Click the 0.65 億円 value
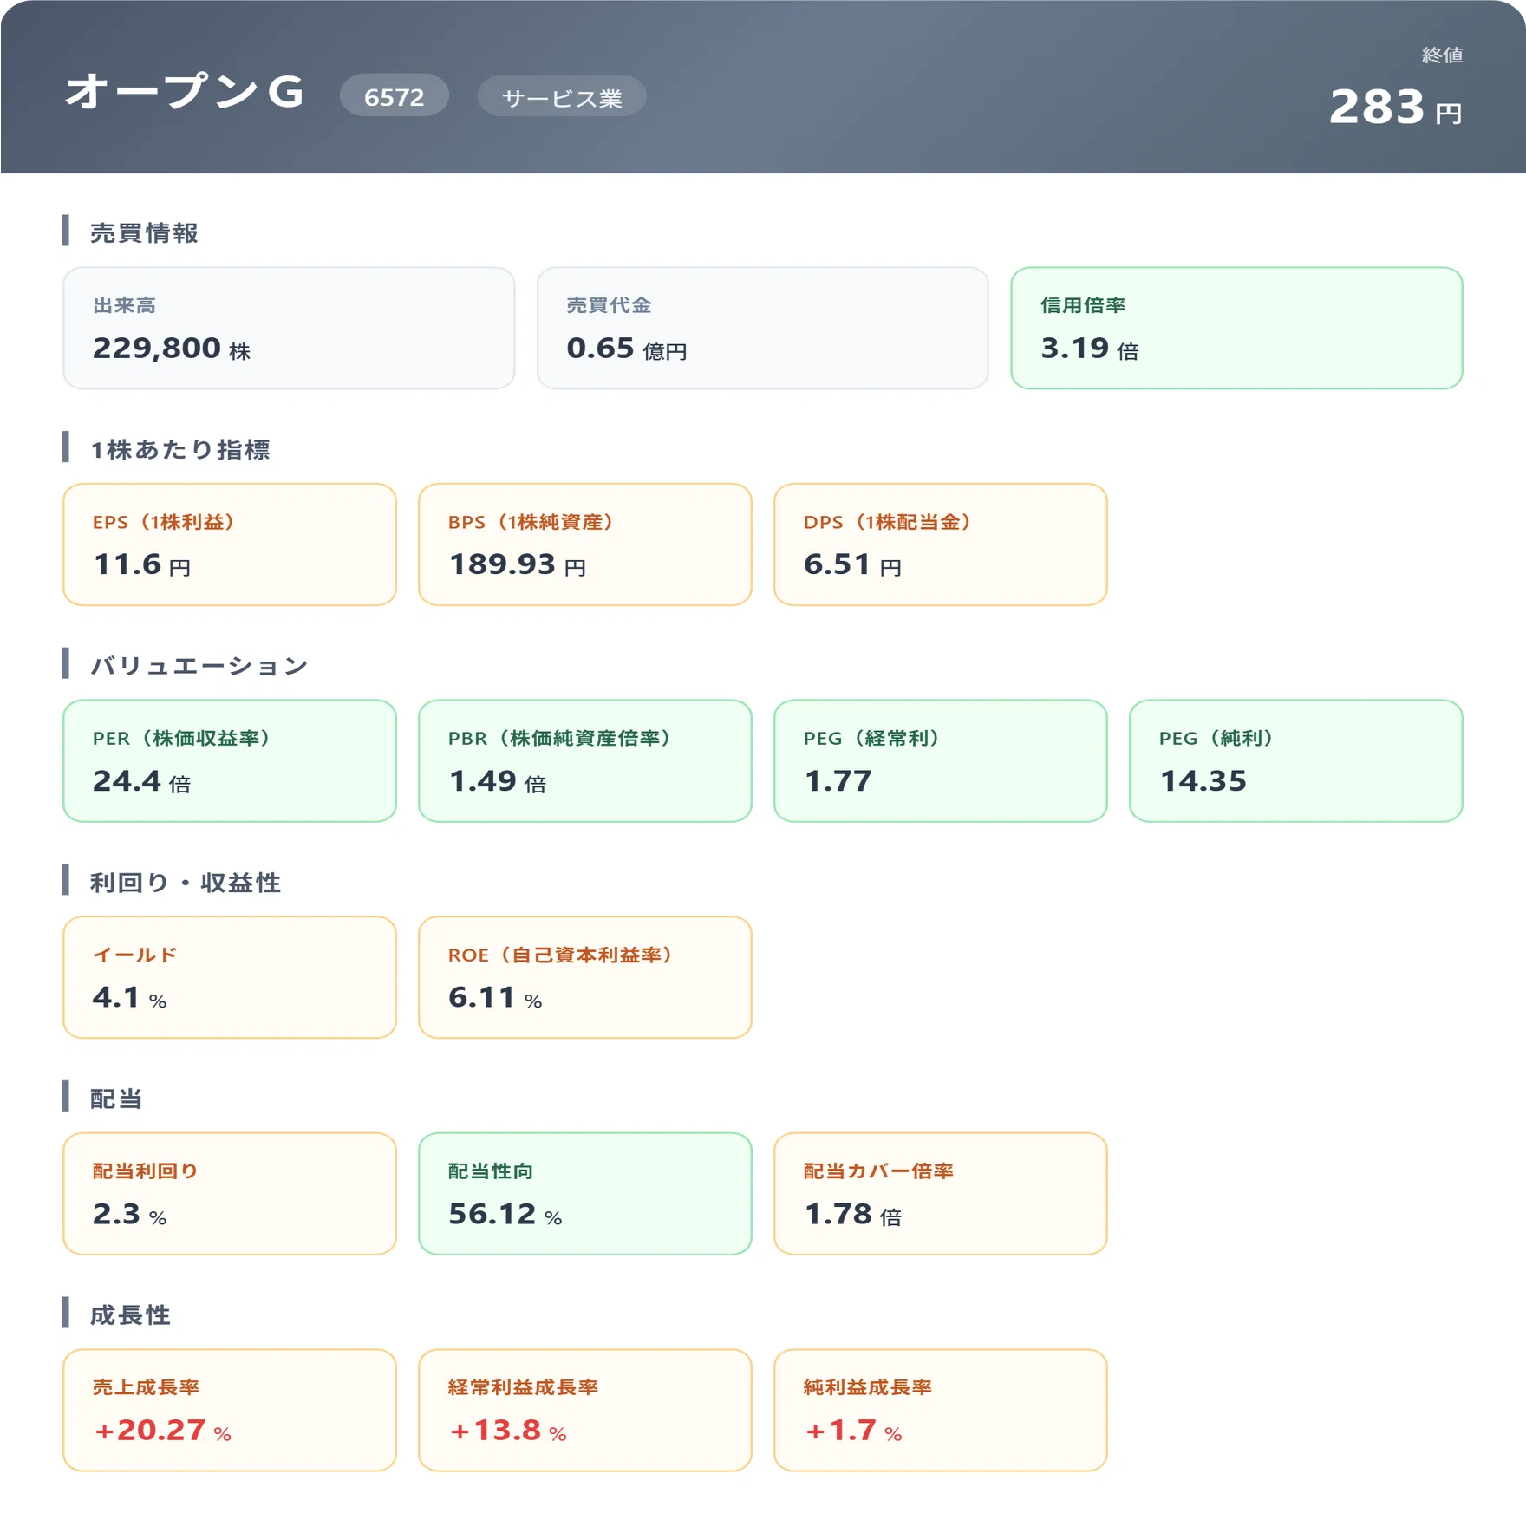 click(x=627, y=349)
